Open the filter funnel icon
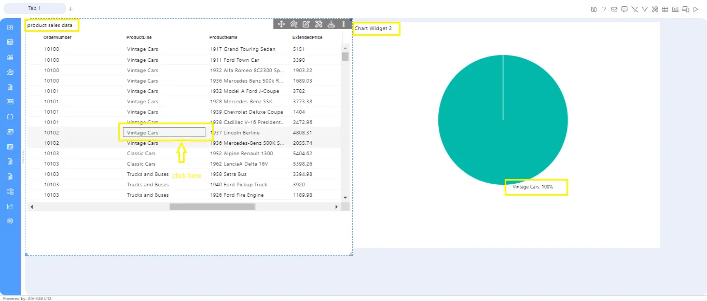The width and height of the screenshot is (707, 301). click(x=645, y=9)
